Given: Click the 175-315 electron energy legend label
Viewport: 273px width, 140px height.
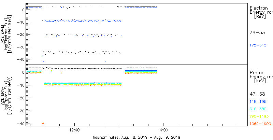Looking at the screenshot, I should point(258,45).
